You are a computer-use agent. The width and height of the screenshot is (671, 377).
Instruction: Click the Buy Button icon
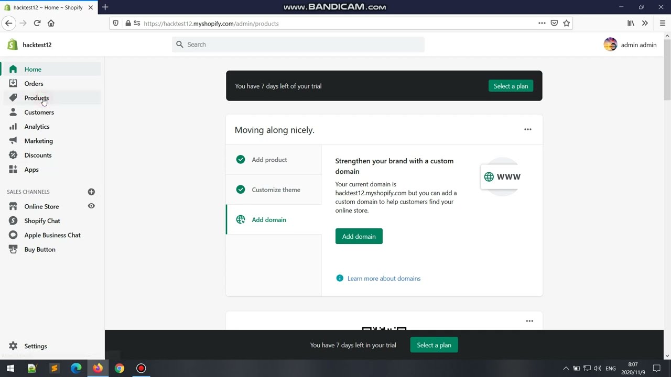[13, 249]
